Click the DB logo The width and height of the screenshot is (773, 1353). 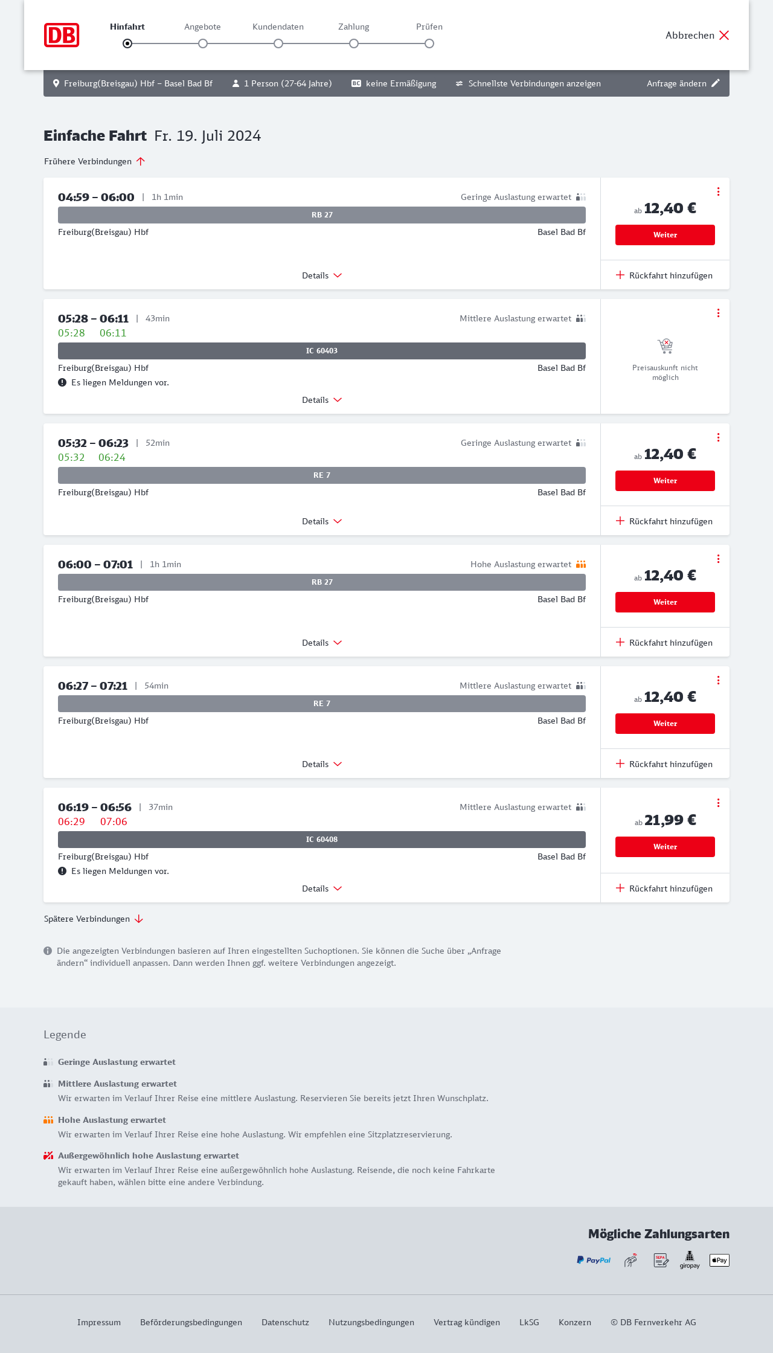pyautogui.click(x=62, y=35)
